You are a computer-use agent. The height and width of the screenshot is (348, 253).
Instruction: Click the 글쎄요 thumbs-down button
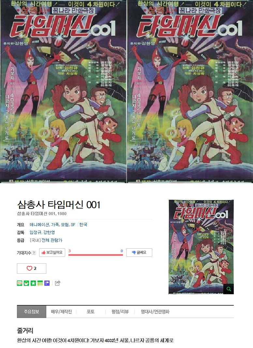pos(139,252)
